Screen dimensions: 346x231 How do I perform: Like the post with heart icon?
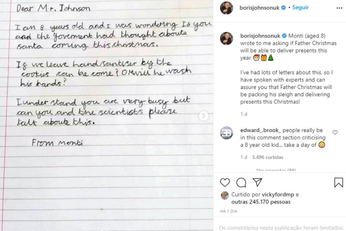click(225, 182)
